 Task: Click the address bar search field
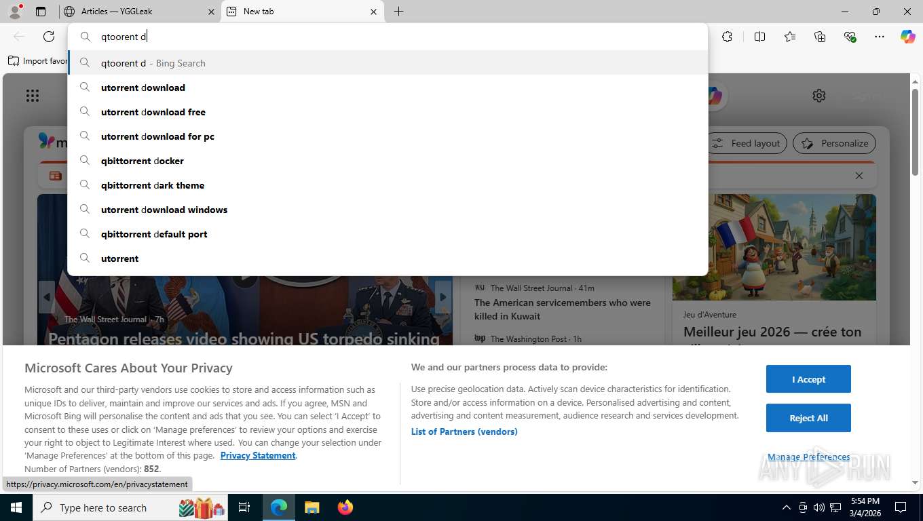pyautogui.click(x=388, y=37)
